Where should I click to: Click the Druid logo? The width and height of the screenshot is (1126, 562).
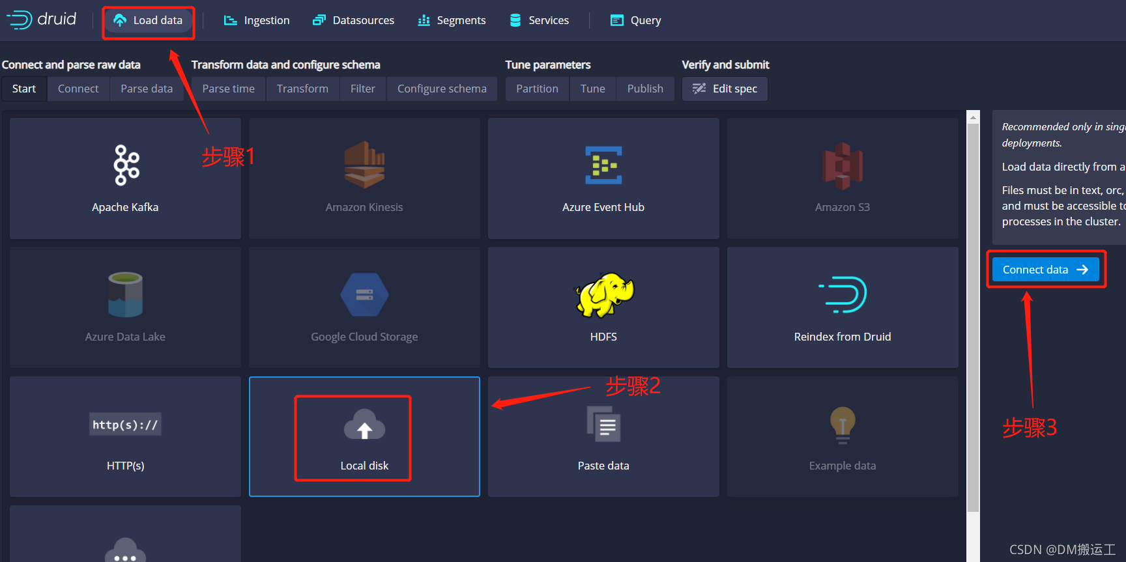coord(42,20)
